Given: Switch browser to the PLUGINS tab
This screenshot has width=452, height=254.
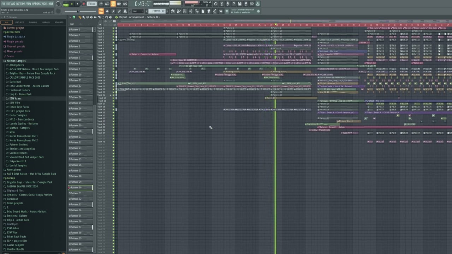Looking at the screenshot, I should (x=32, y=22).
